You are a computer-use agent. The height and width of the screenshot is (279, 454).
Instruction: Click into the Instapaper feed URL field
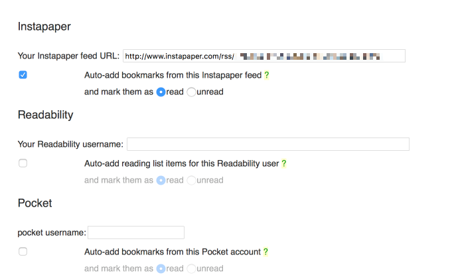click(264, 56)
